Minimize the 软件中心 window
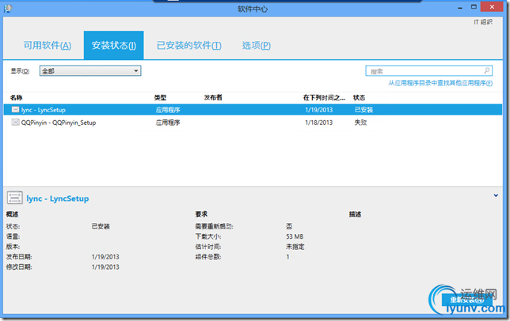Image resolution: width=510 pixels, height=321 pixels. (460, 7)
